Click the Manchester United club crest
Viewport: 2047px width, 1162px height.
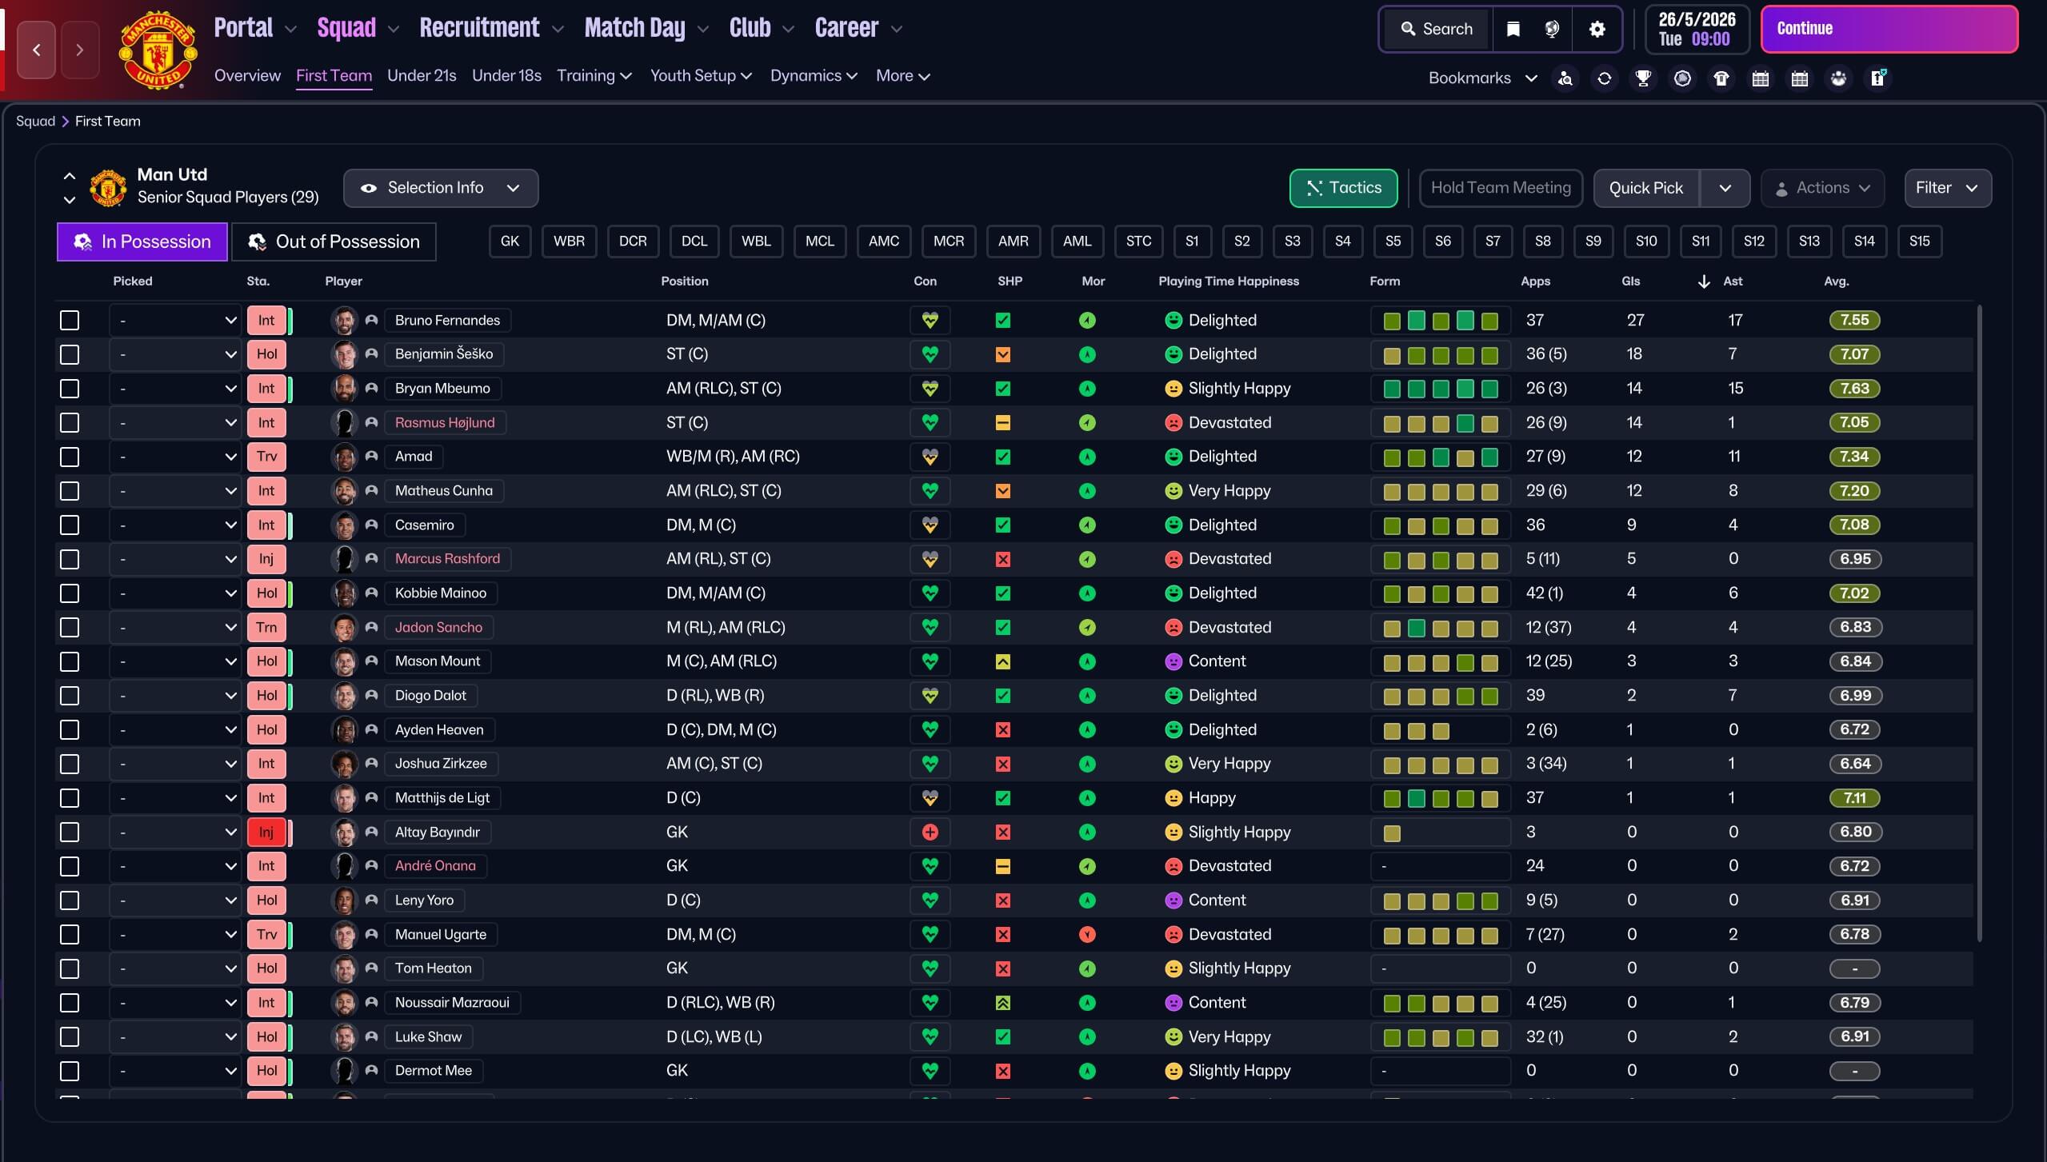click(x=158, y=50)
